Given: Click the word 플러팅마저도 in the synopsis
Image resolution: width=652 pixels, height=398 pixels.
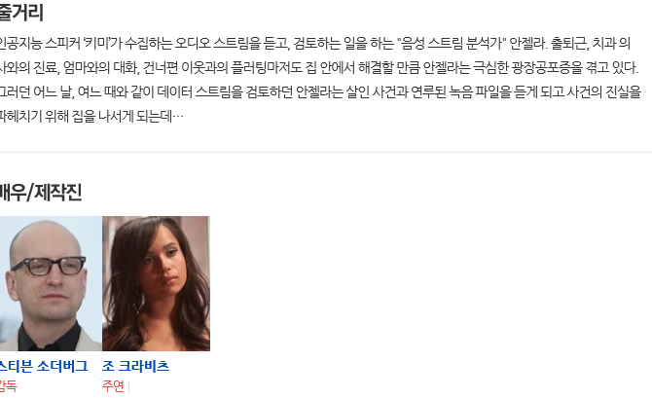Looking at the screenshot, I should (x=267, y=67).
